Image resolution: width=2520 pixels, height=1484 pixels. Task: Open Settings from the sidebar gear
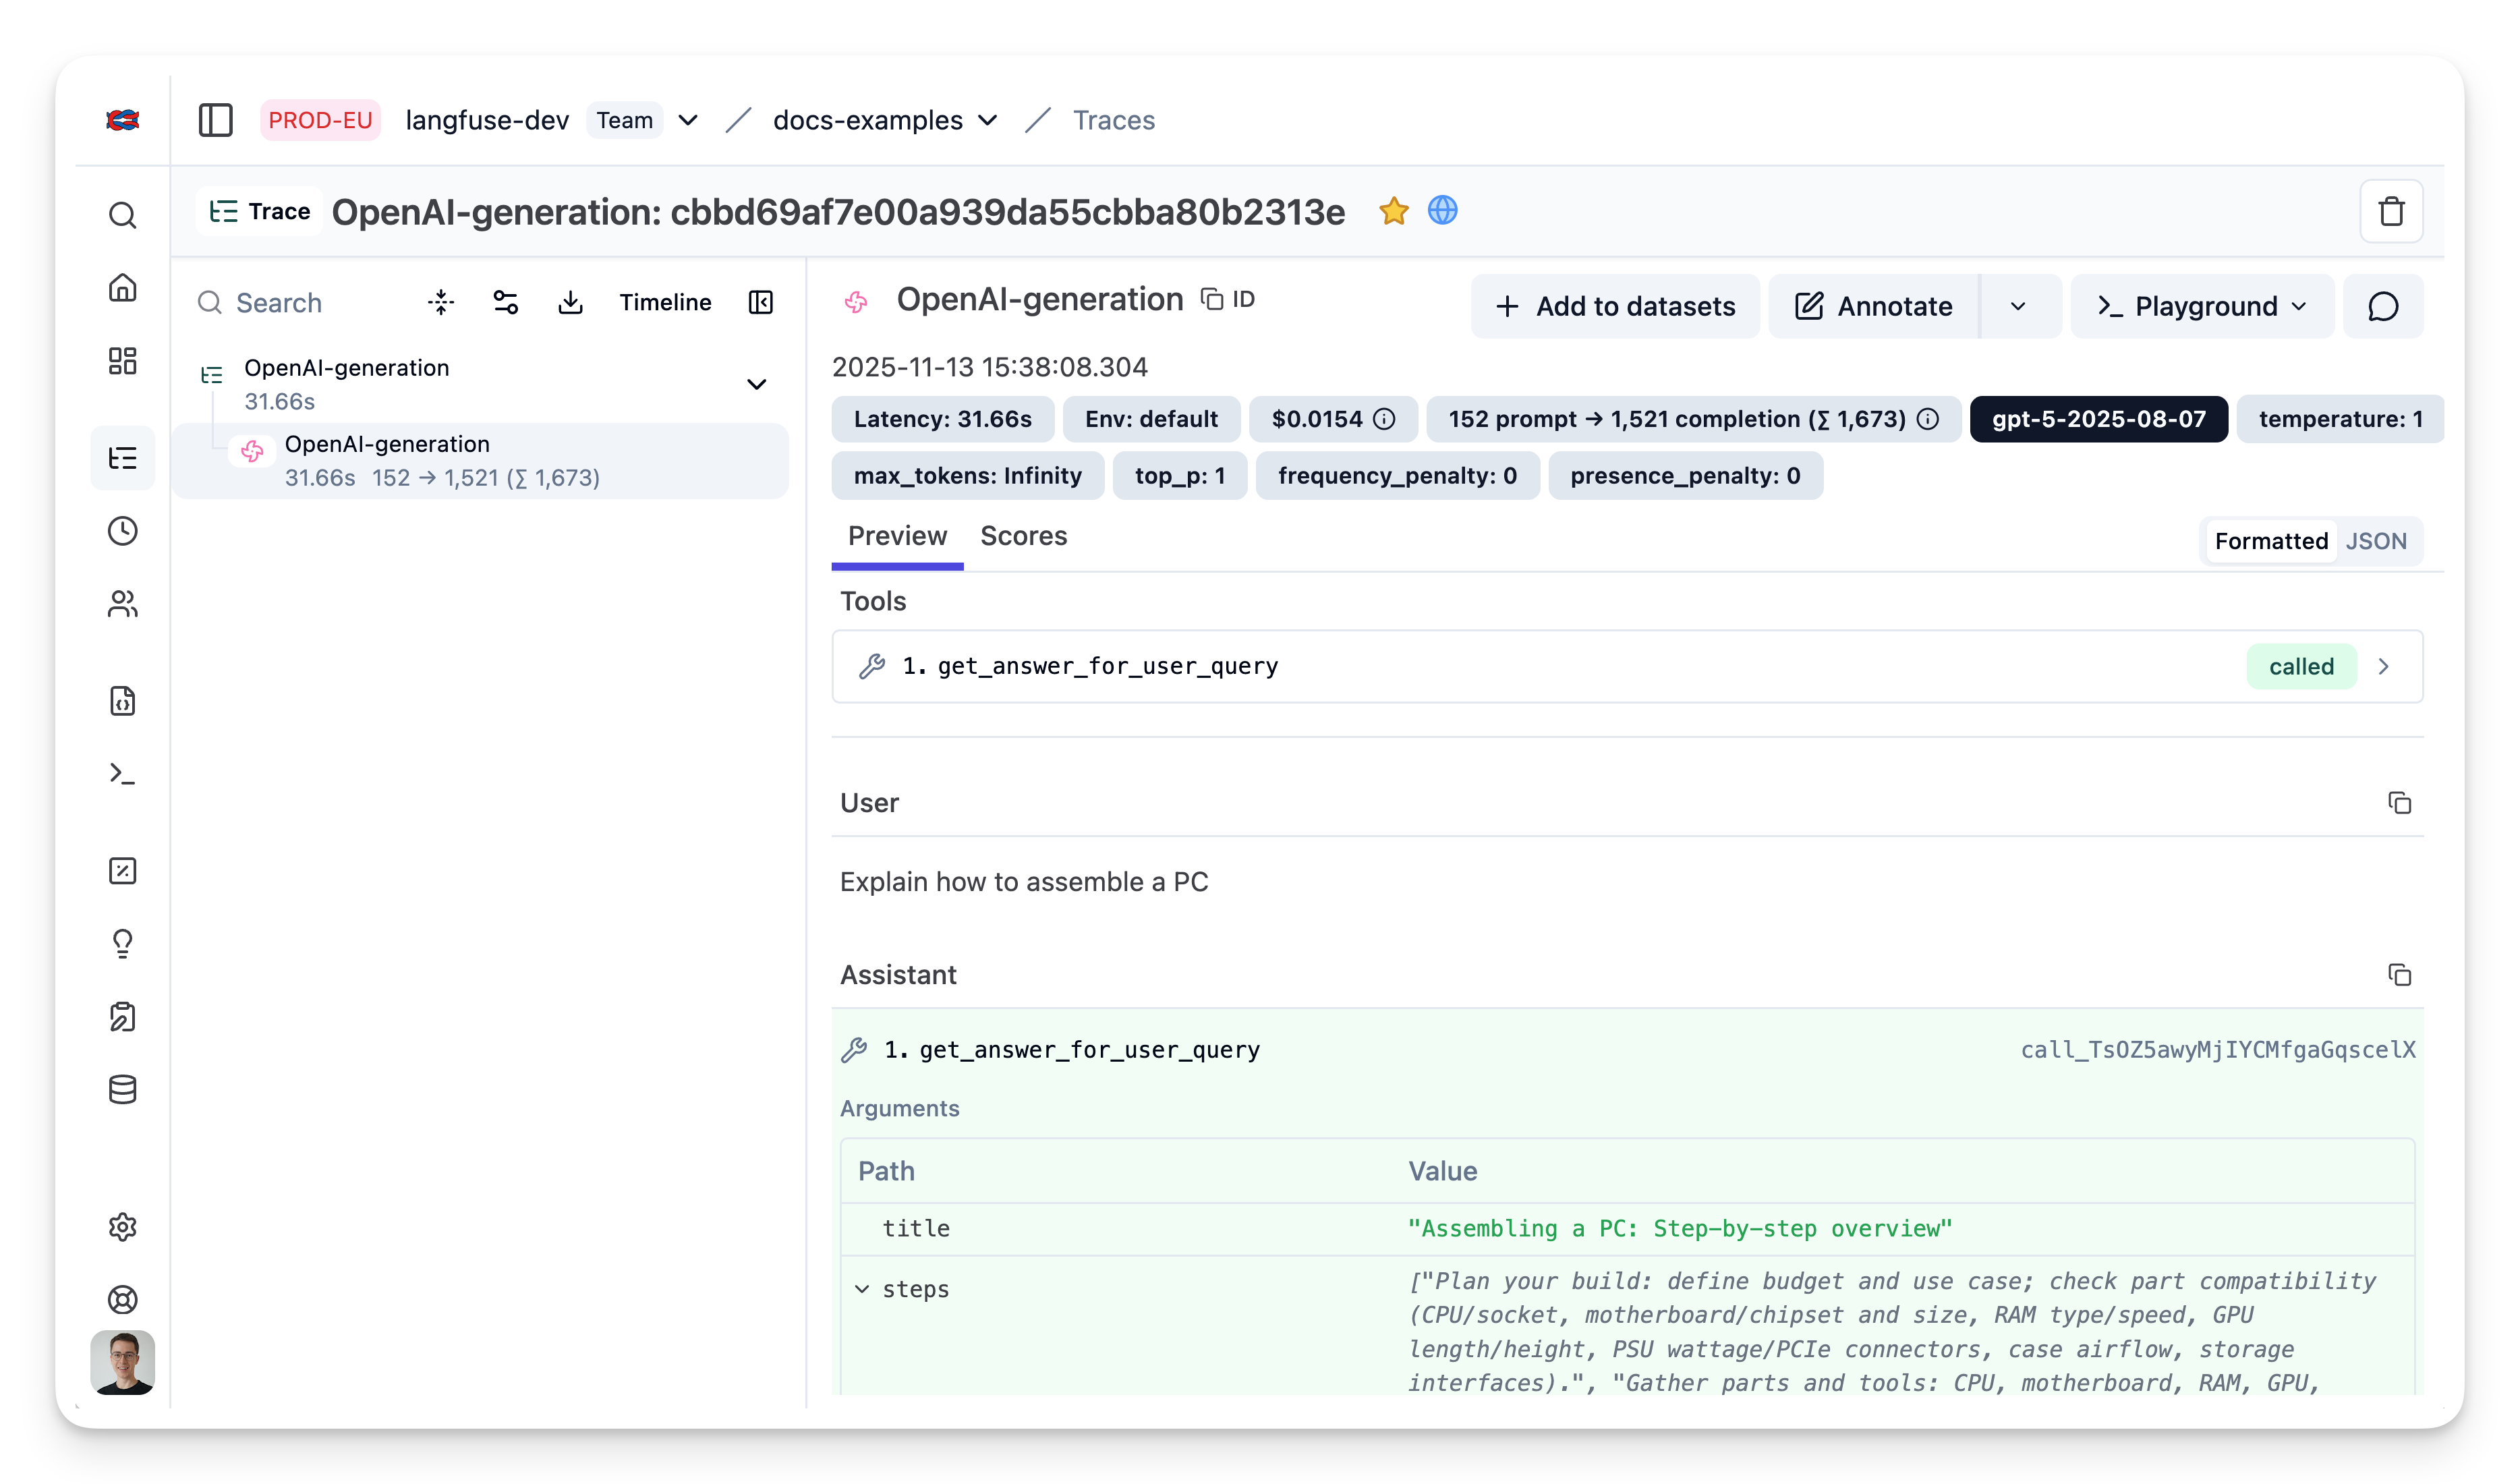pyautogui.click(x=122, y=1227)
